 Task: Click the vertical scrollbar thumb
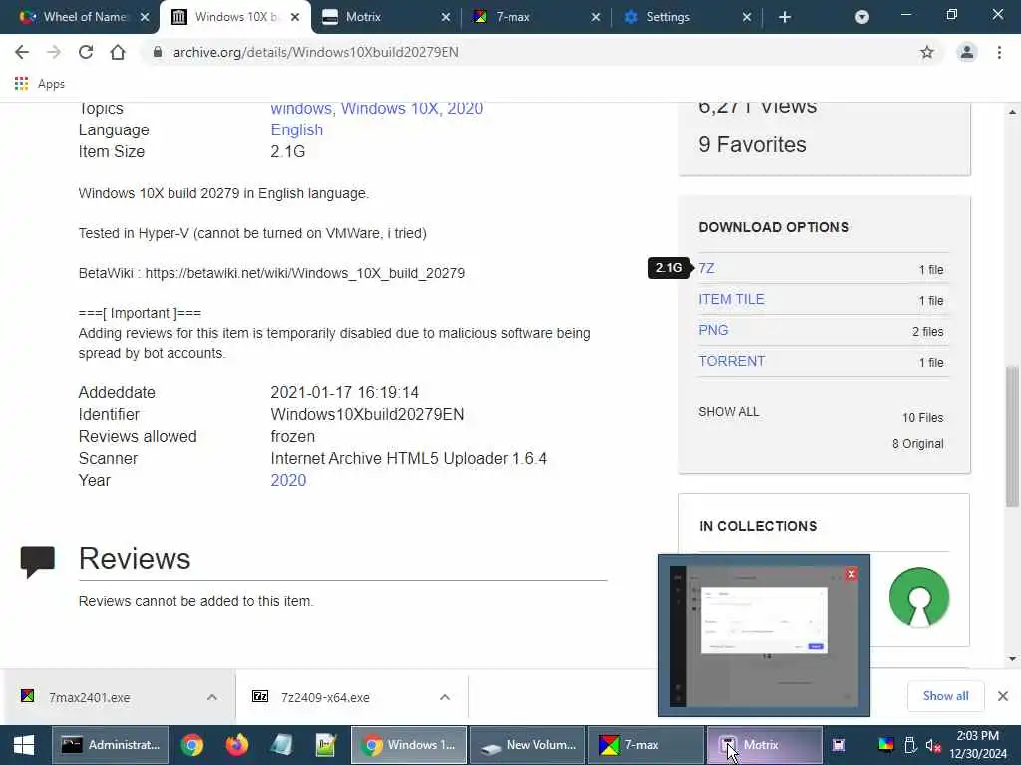point(1013,436)
